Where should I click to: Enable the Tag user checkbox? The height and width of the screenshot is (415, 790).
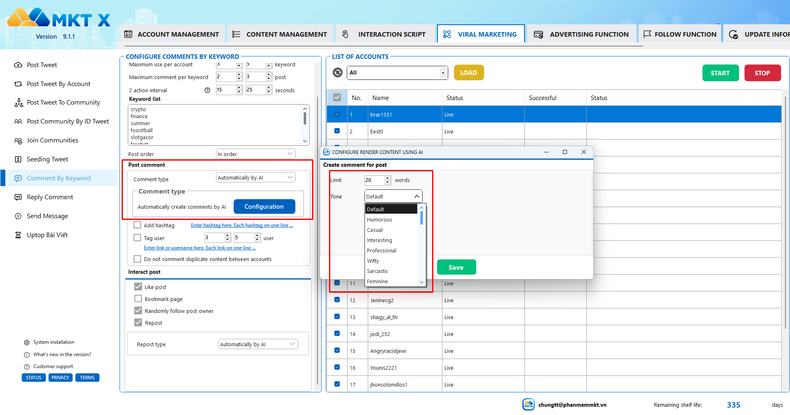138,238
